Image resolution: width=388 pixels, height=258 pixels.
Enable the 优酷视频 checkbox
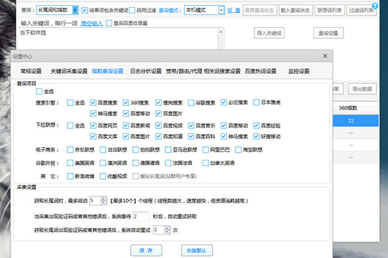point(103,176)
